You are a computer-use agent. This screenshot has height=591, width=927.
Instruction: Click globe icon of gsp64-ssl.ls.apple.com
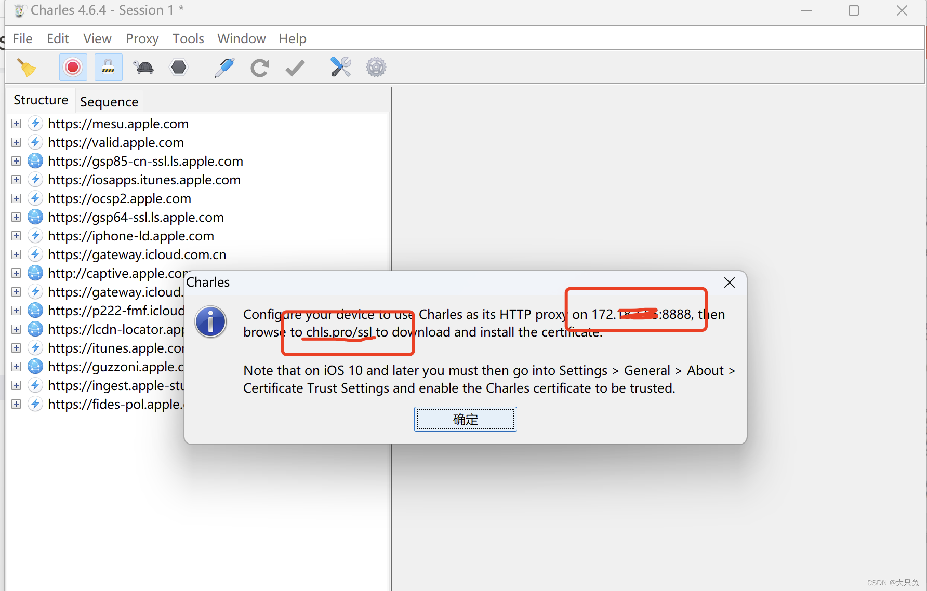click(35, 217)
